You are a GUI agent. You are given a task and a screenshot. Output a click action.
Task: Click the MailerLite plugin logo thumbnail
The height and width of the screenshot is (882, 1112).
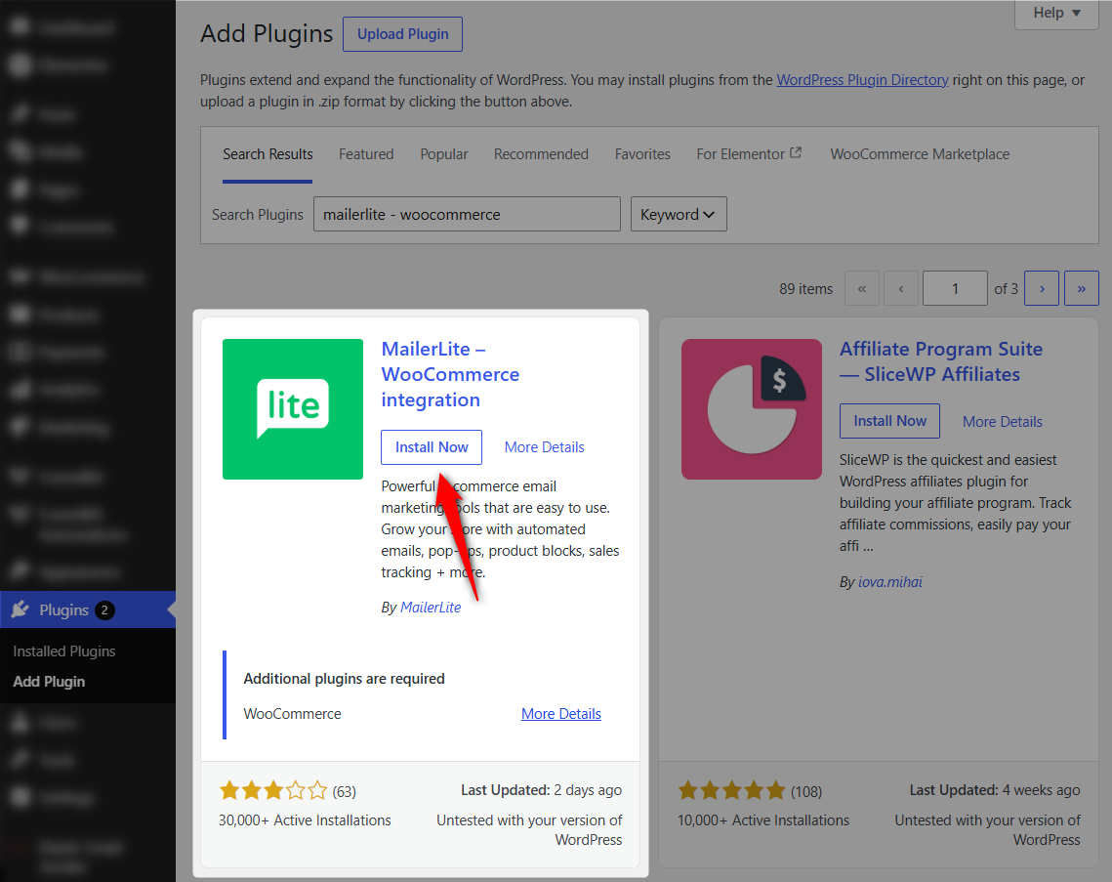tap(293, 409)
